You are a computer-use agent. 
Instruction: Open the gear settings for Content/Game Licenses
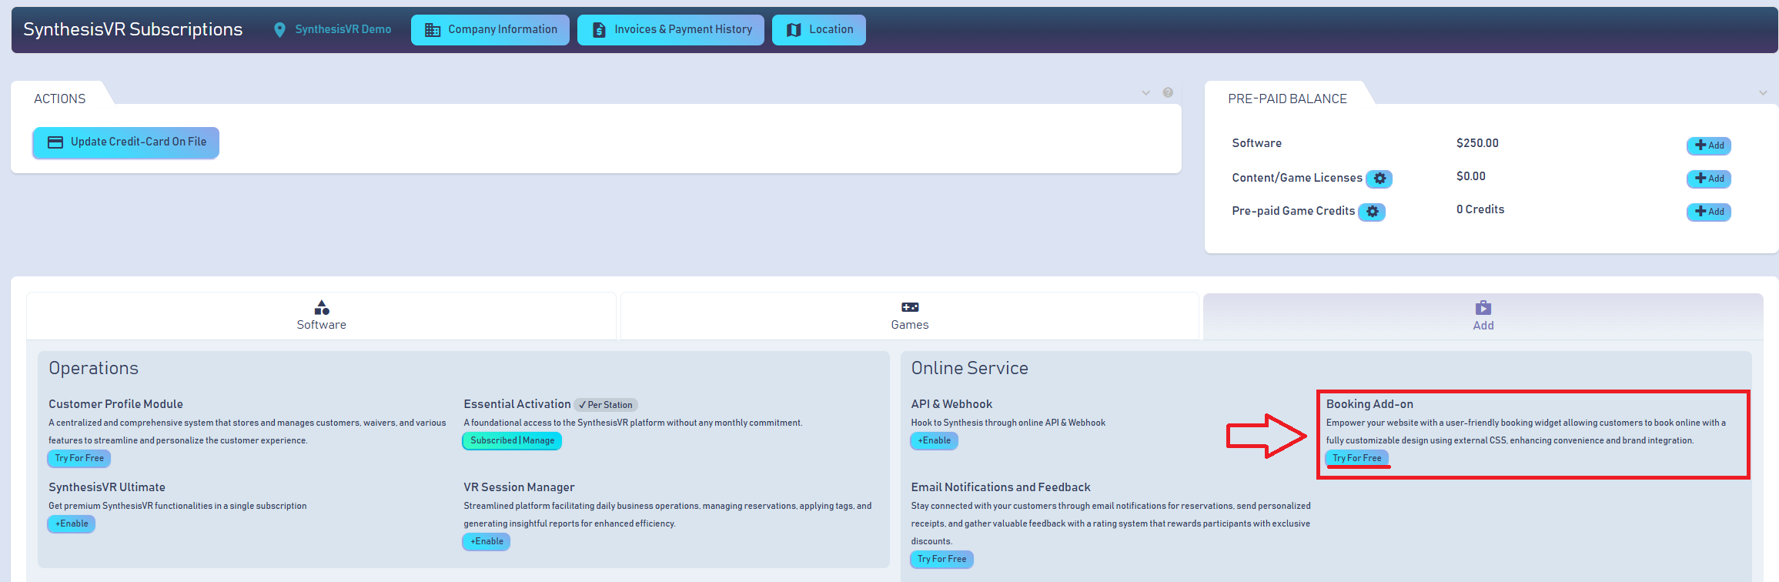[x=1379, y=179]
